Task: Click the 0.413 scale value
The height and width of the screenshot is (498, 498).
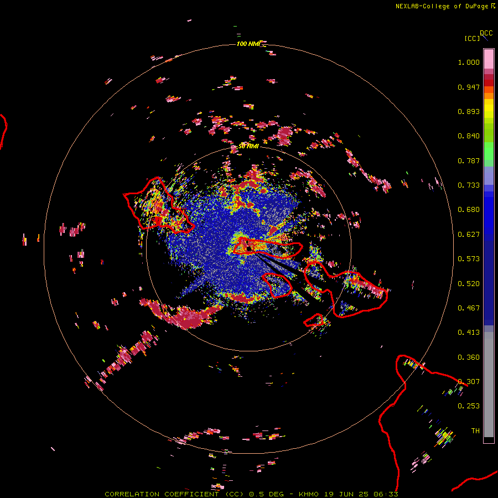Action: (469, 333)
